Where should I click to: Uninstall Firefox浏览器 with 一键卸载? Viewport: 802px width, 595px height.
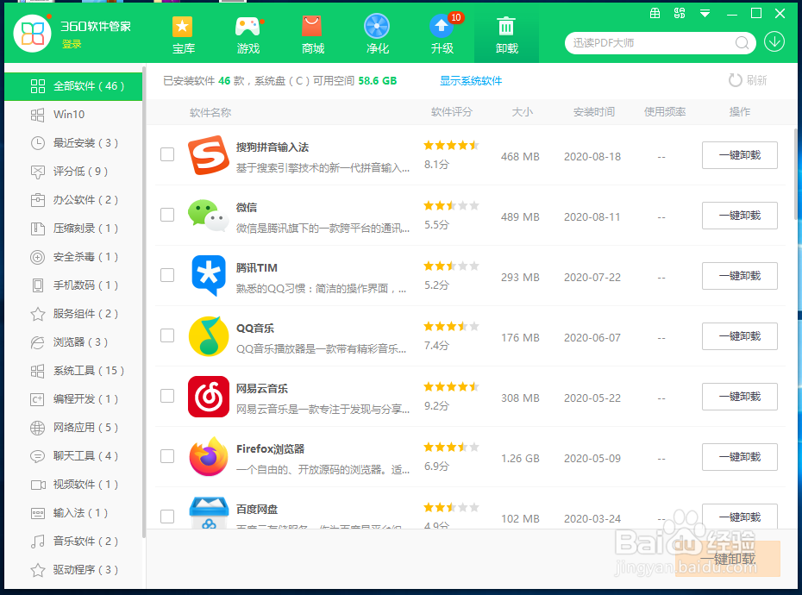tap(740, 457)
